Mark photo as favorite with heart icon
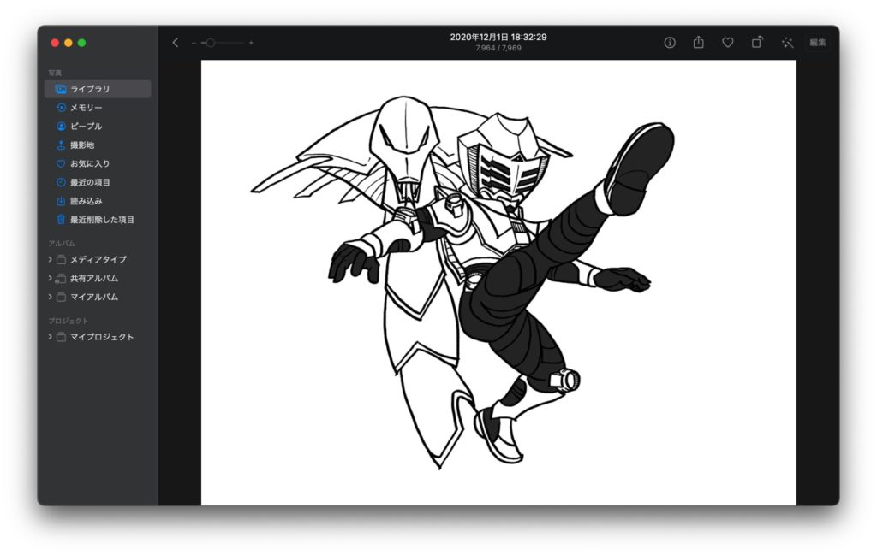Image resolution: width=877 pixels, height=555 pixels. 728,43
